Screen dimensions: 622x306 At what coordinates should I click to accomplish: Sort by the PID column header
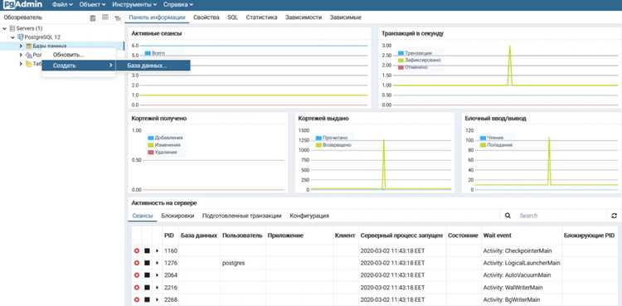pyautogui.click(x=169, y=236)
